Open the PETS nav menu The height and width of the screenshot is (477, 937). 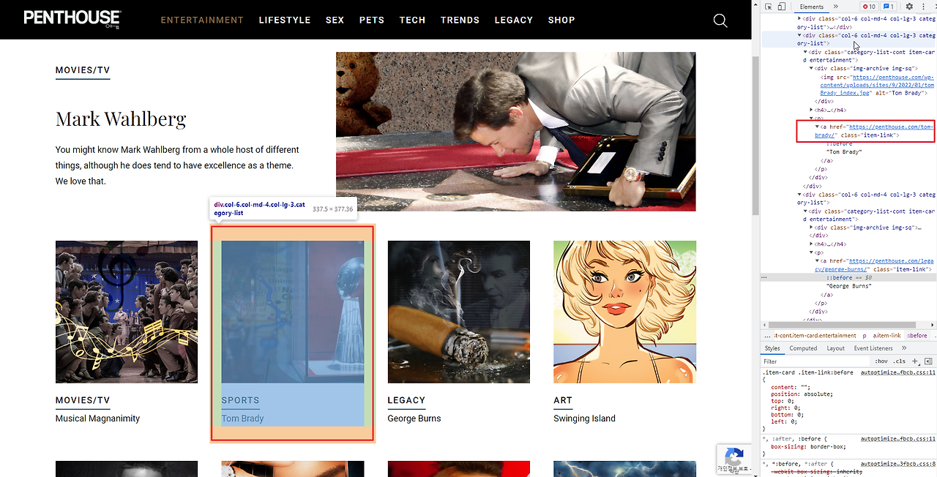click(372, 20)
